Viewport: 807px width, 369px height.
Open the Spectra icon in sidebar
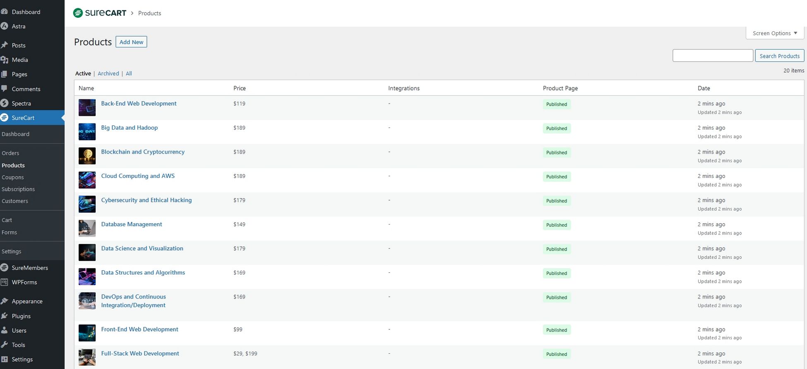5,103
